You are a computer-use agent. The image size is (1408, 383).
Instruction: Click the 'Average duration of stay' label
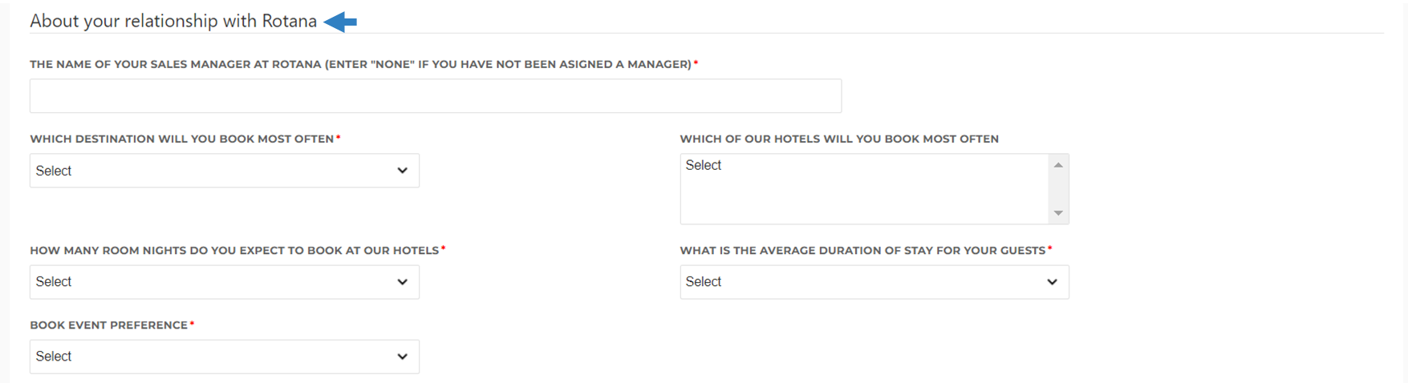pyautogui.click(x=863, y=250)
